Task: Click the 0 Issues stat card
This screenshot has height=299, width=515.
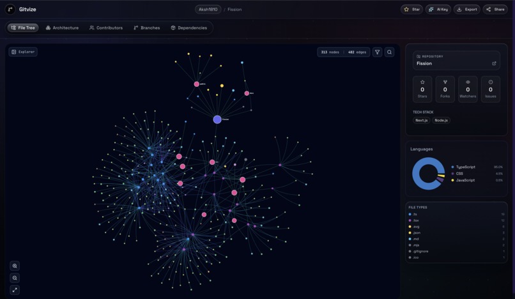Action: (491, 89)
